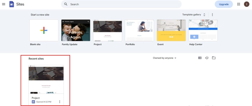Choose the Event template
252x106 pixels.
[x=171, y=30]
